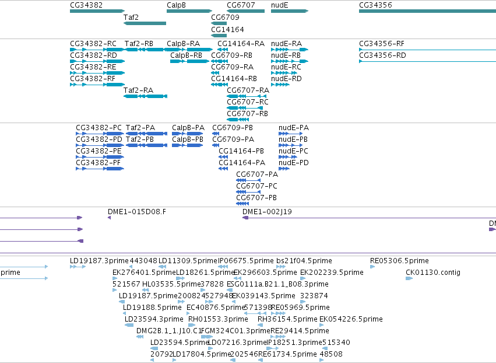Image resolution: width=496 pixels, height=363 pixels.
Task: Open protein CG6709-PA
Action: [x=216, y=145]
